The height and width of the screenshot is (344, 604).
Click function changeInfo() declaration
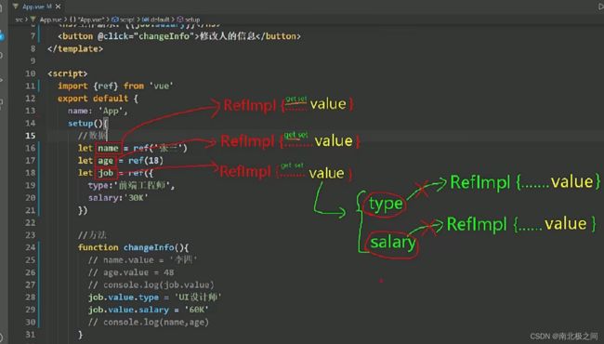[133, 247]
